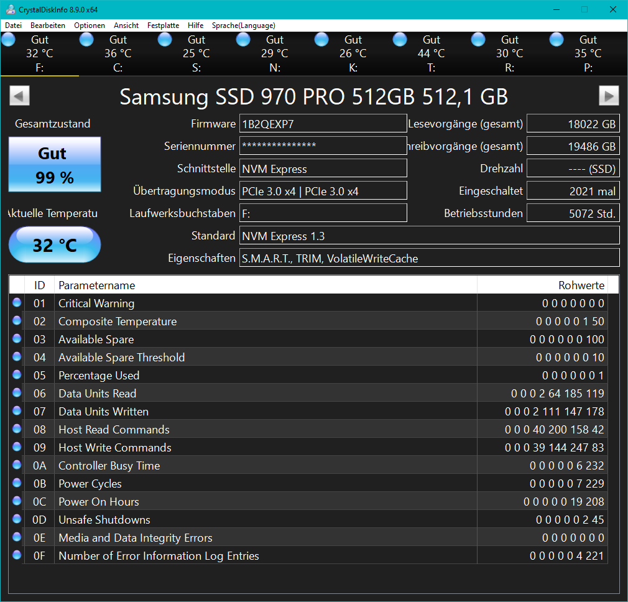Open the Ansicht menu
Screen dimensions: 628x602
pos(126,25)
